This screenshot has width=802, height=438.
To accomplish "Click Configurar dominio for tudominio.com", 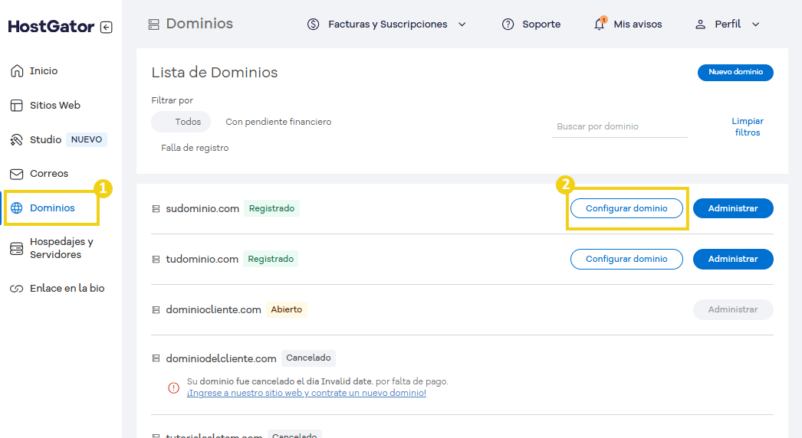I will pos(626,259).
